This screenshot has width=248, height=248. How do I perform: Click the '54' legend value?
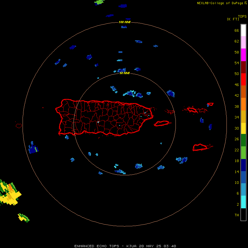coord(237,63)
